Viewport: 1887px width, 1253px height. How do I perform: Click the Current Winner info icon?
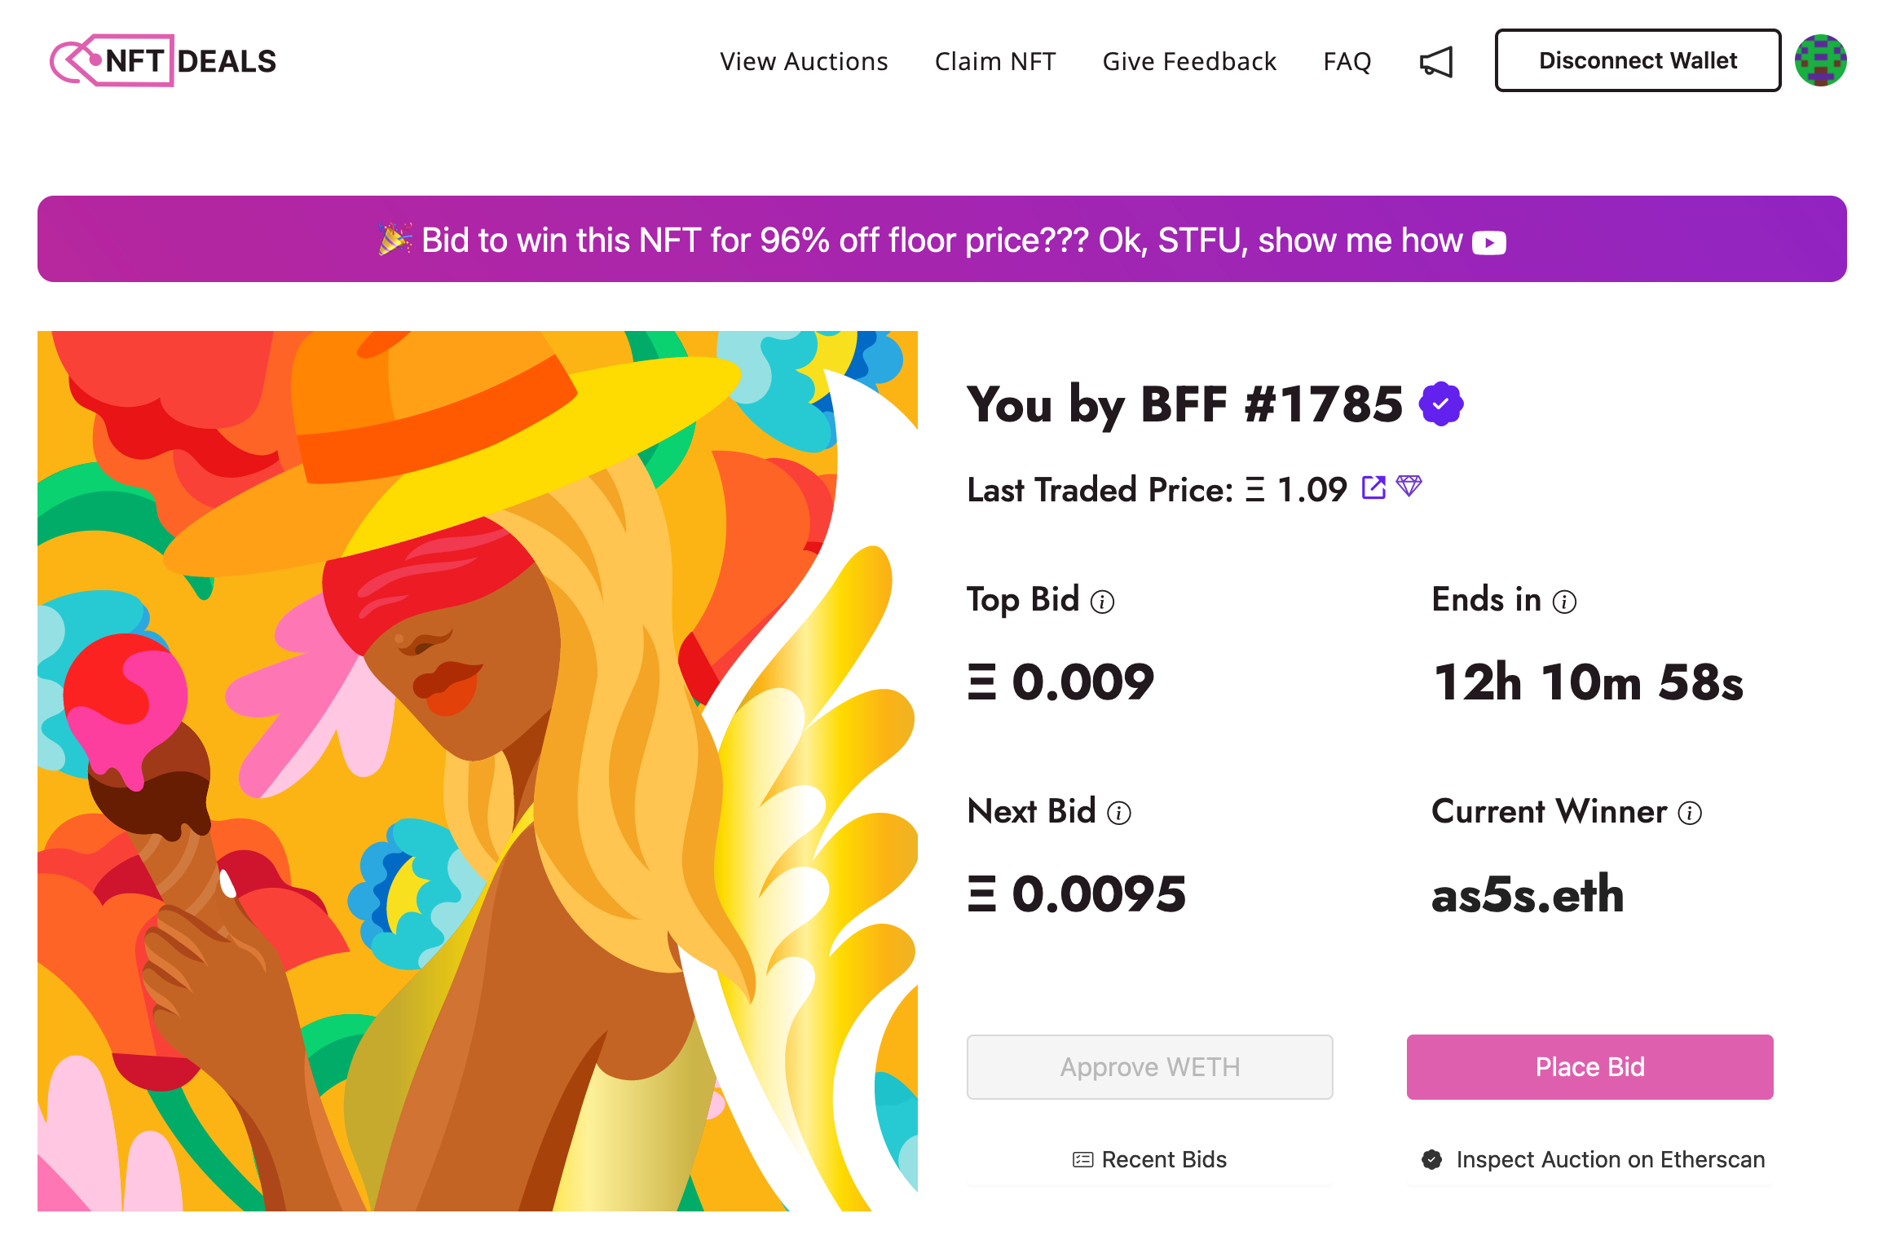(1690, 813)
